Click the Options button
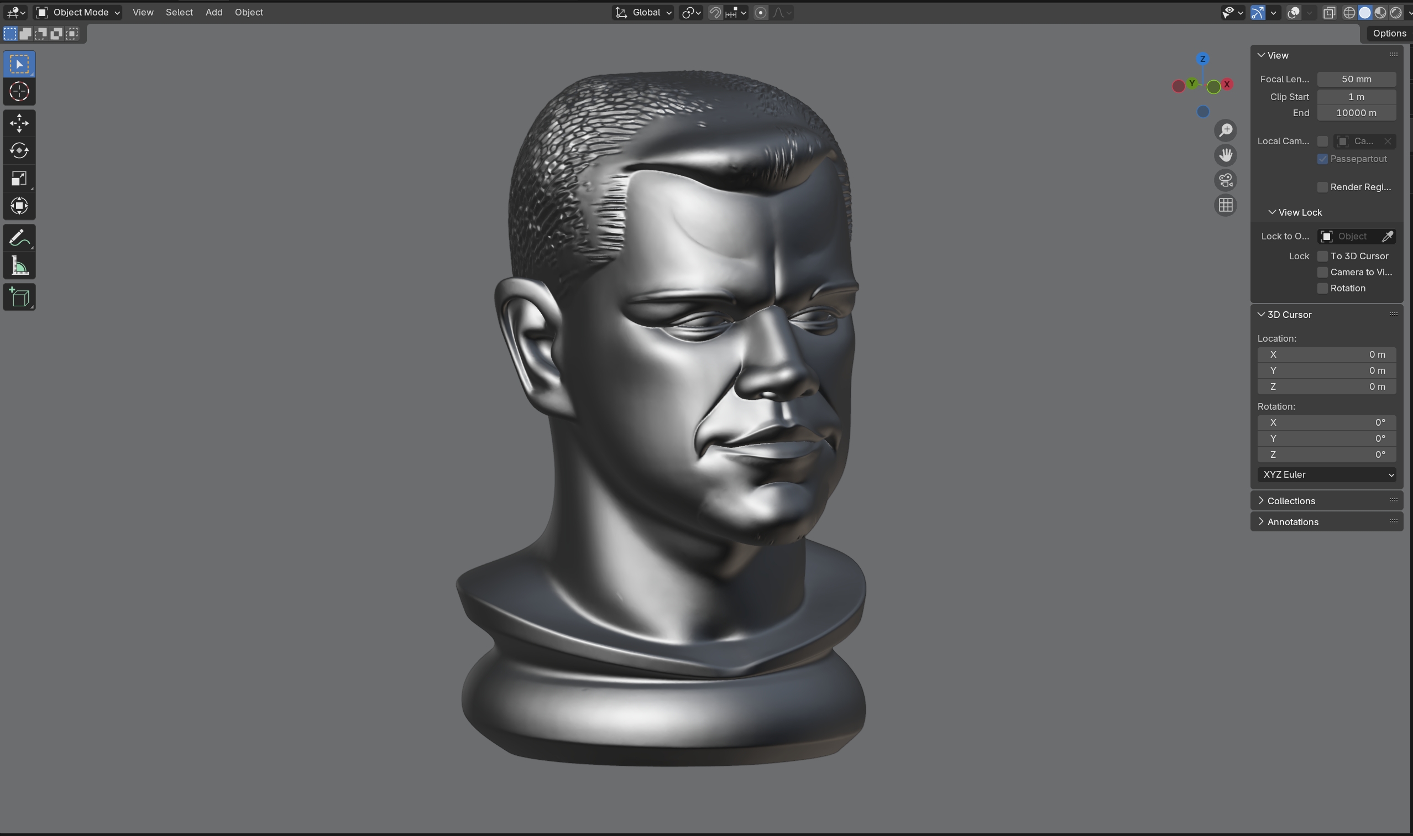 pos(1389,33)
